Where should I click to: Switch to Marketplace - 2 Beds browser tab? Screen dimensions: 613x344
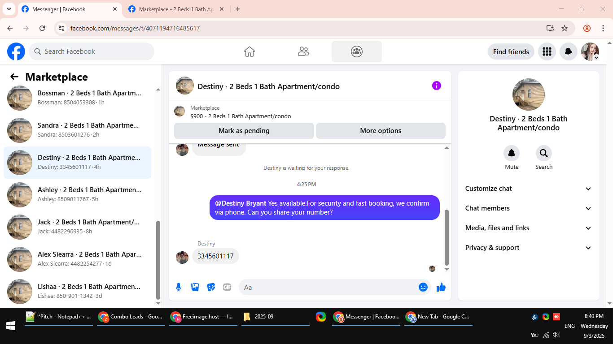tap(176, 9)
